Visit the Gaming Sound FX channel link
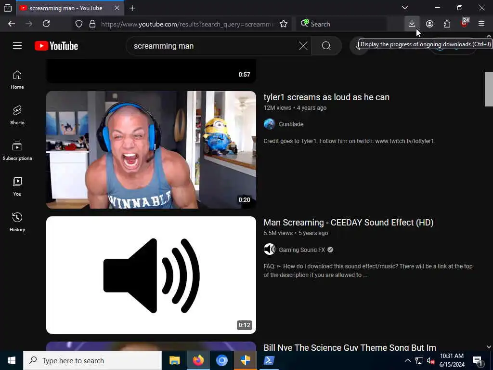This screenshot has height=370, width=493. coord(301,250)
